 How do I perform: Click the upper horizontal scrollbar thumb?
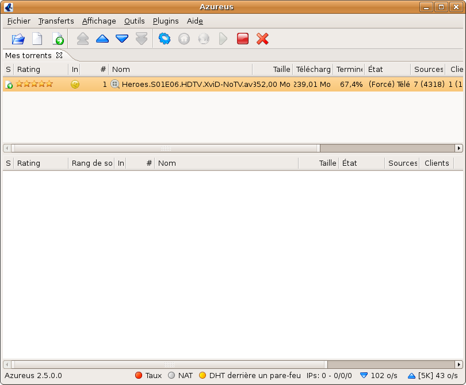point(166,148)
